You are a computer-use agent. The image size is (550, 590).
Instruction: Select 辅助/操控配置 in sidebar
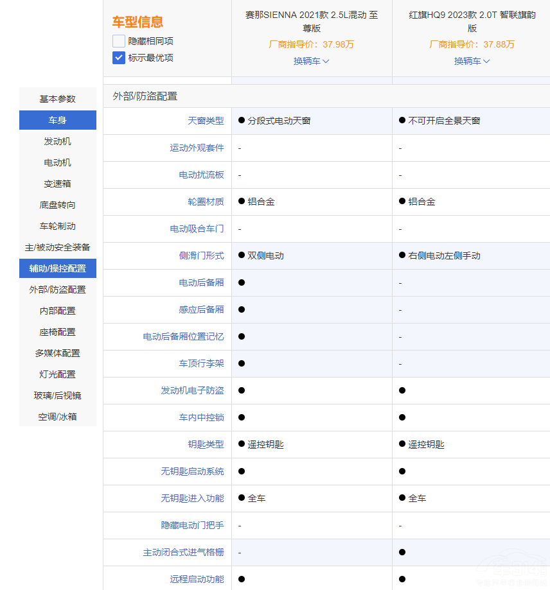pos(58,268)
